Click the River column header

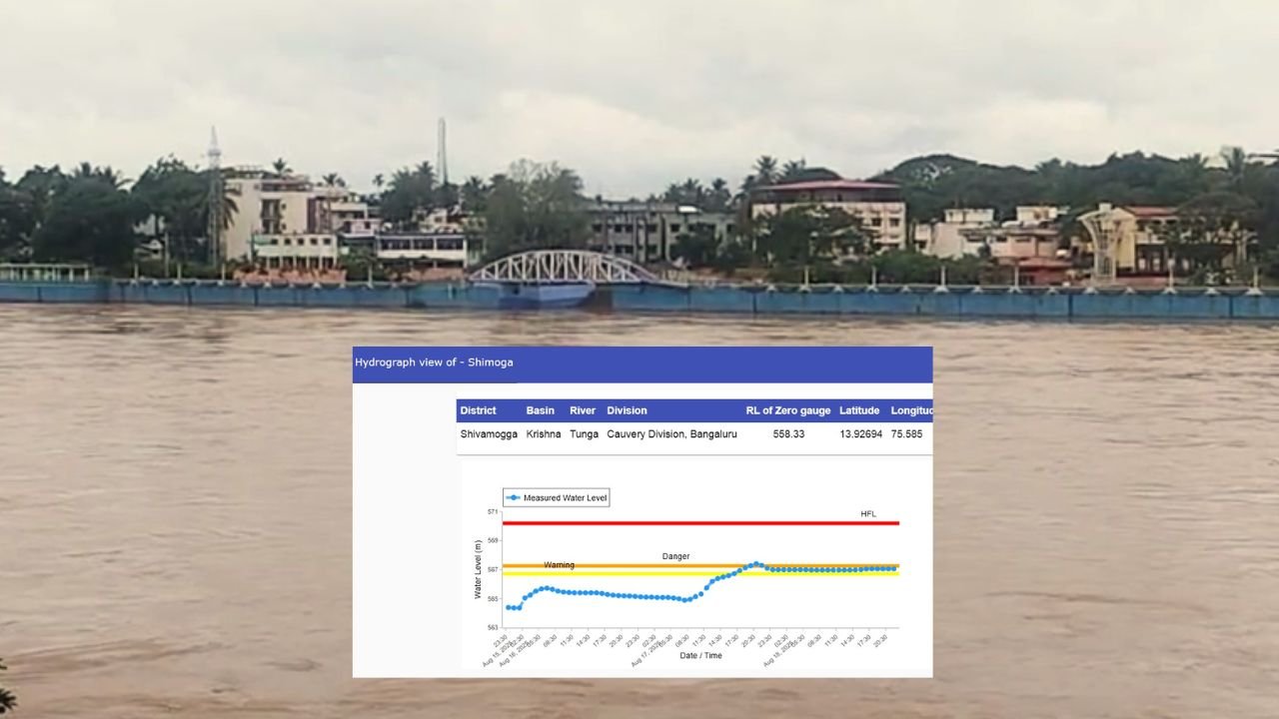pos(583,410)
